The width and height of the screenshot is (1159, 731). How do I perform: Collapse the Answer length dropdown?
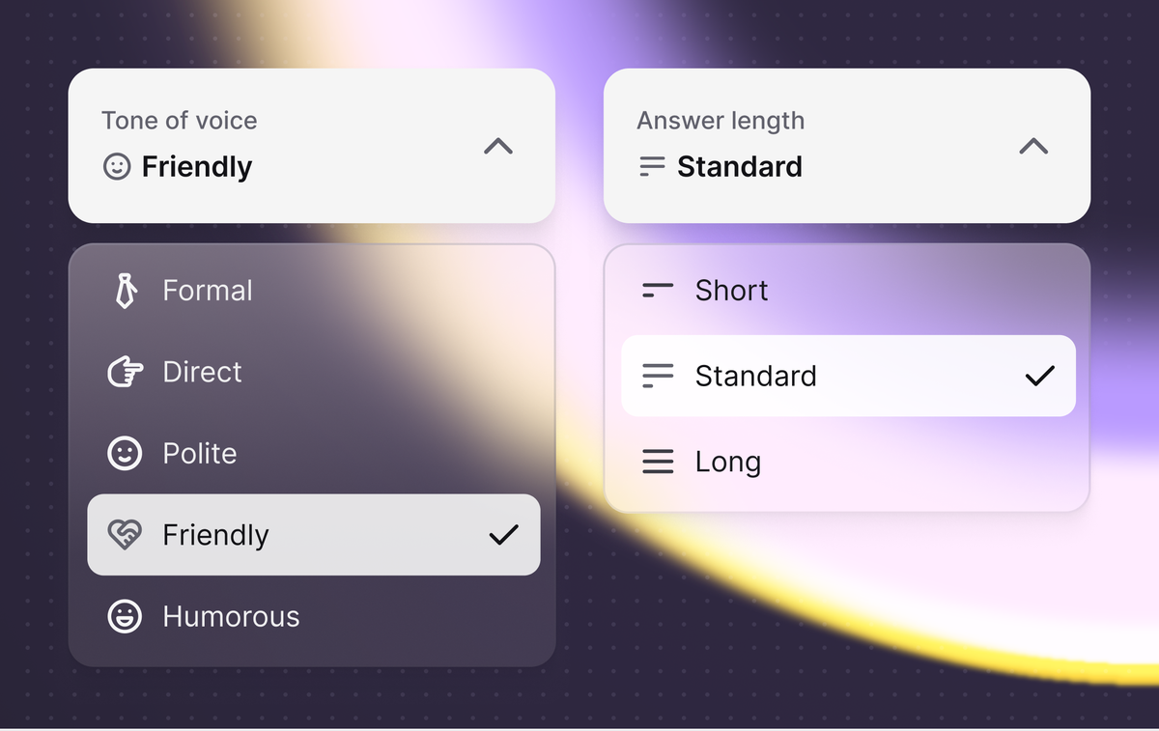click(x=1033, y=146)
